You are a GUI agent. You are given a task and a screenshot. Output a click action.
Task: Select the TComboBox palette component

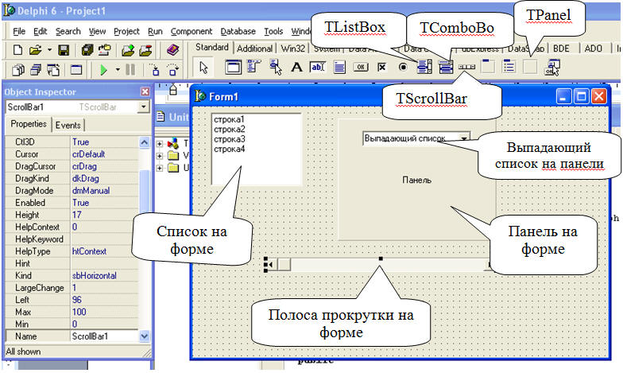tap(446, 67)
